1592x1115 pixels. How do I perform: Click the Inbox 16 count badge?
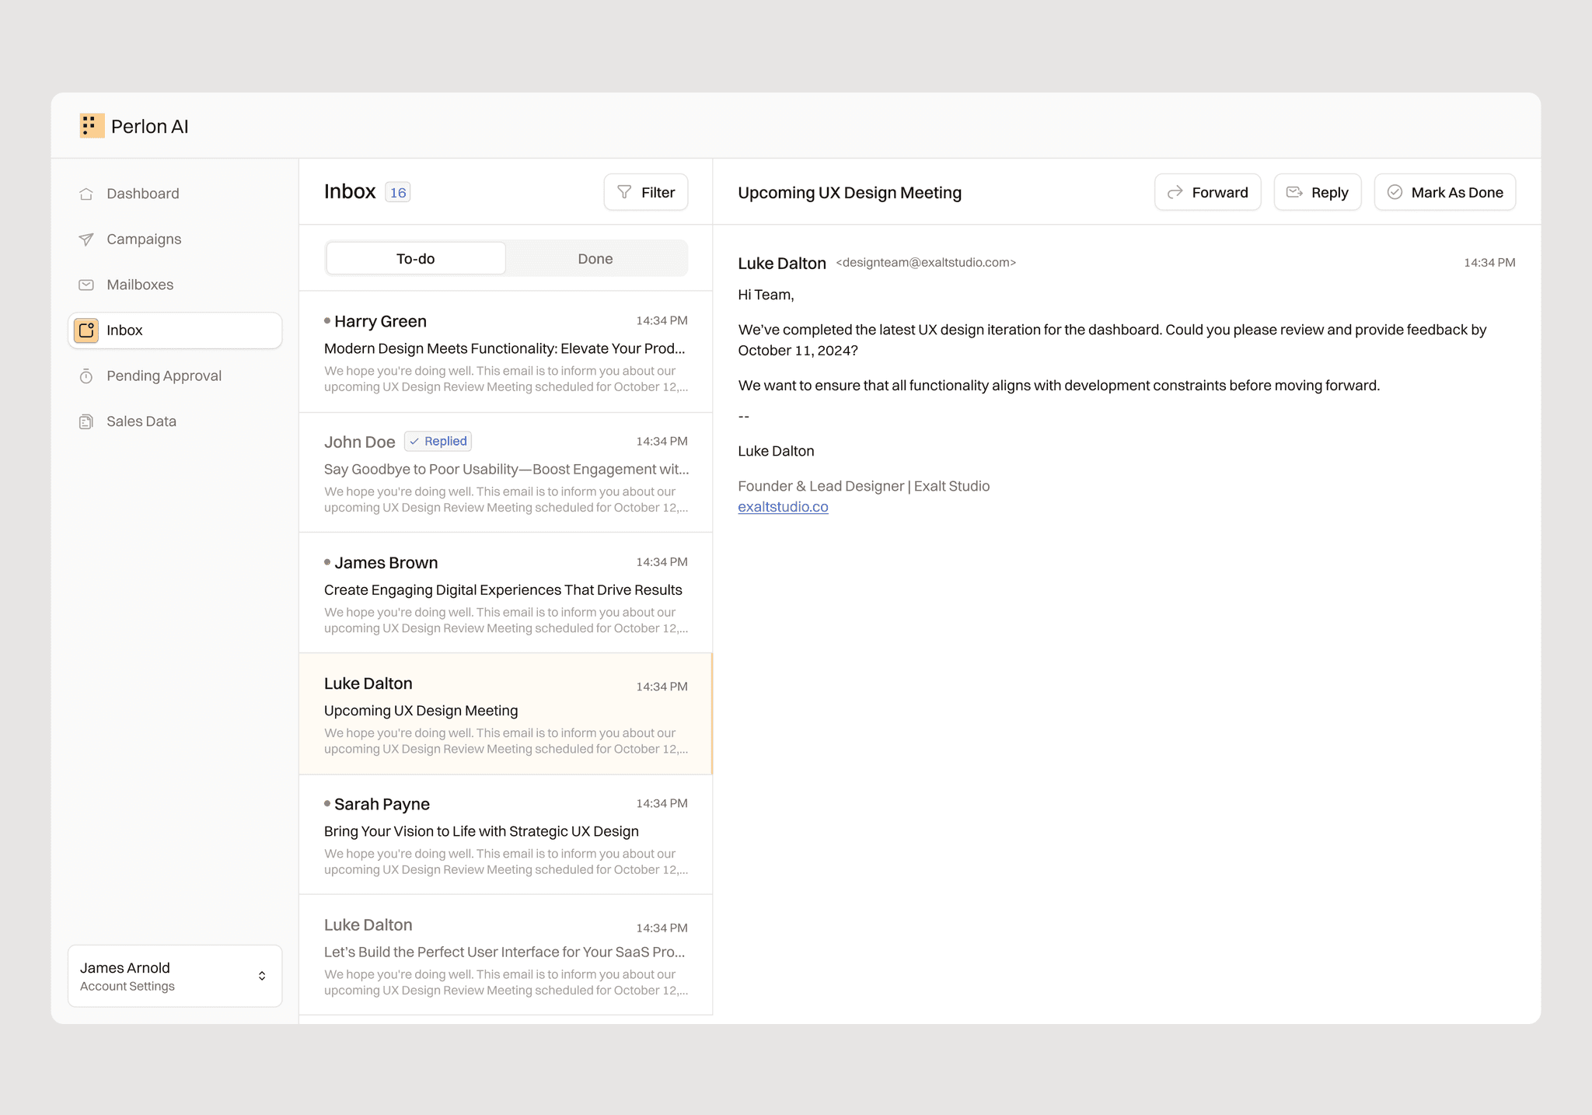[x=398, y=193]
